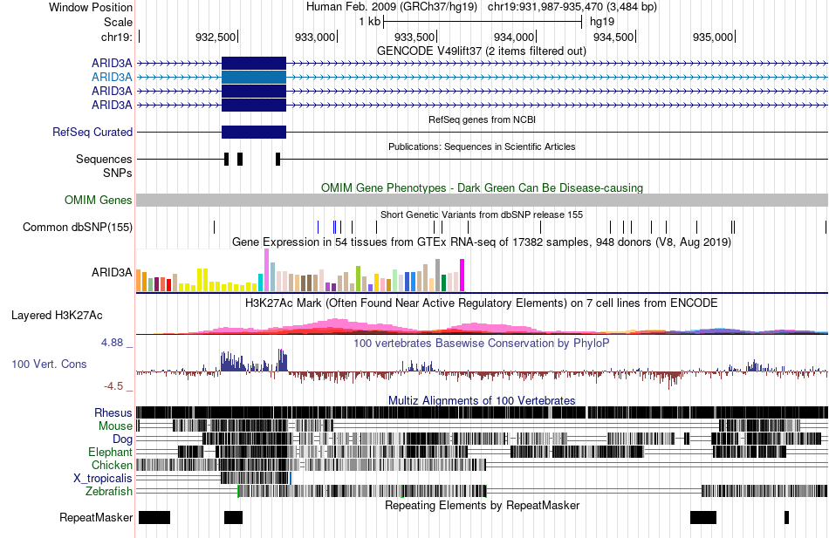Click the gray OMIM Genes bar
The image size is (829, 538).
tap(482, 200)
